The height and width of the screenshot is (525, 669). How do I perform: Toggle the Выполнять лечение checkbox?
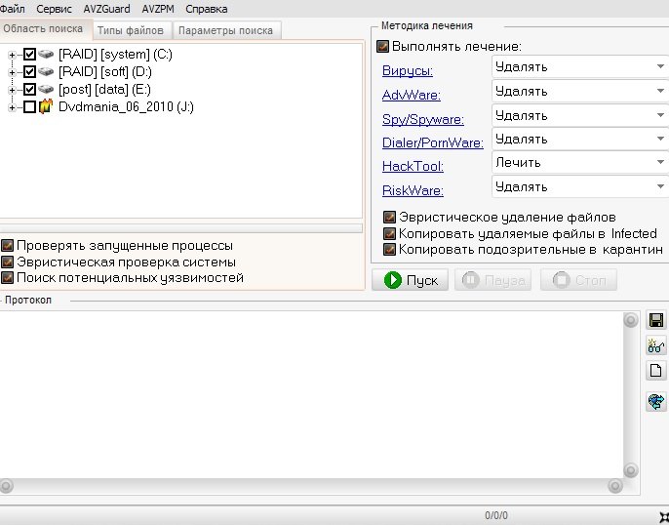(382, 46)
